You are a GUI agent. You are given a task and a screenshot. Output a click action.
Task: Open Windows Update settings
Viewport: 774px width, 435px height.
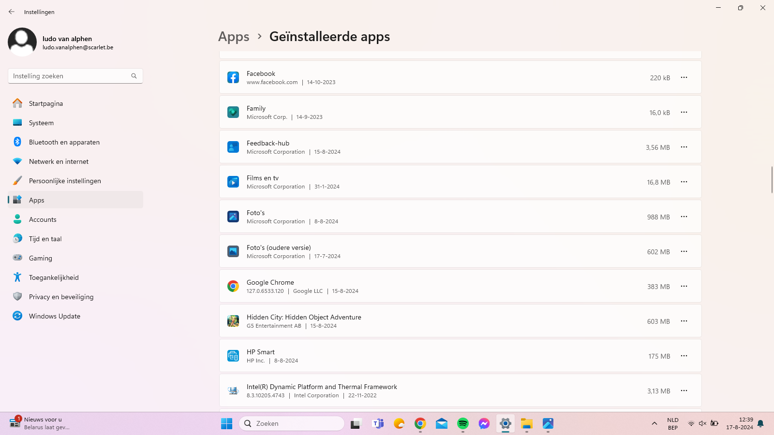coord(54,316)
